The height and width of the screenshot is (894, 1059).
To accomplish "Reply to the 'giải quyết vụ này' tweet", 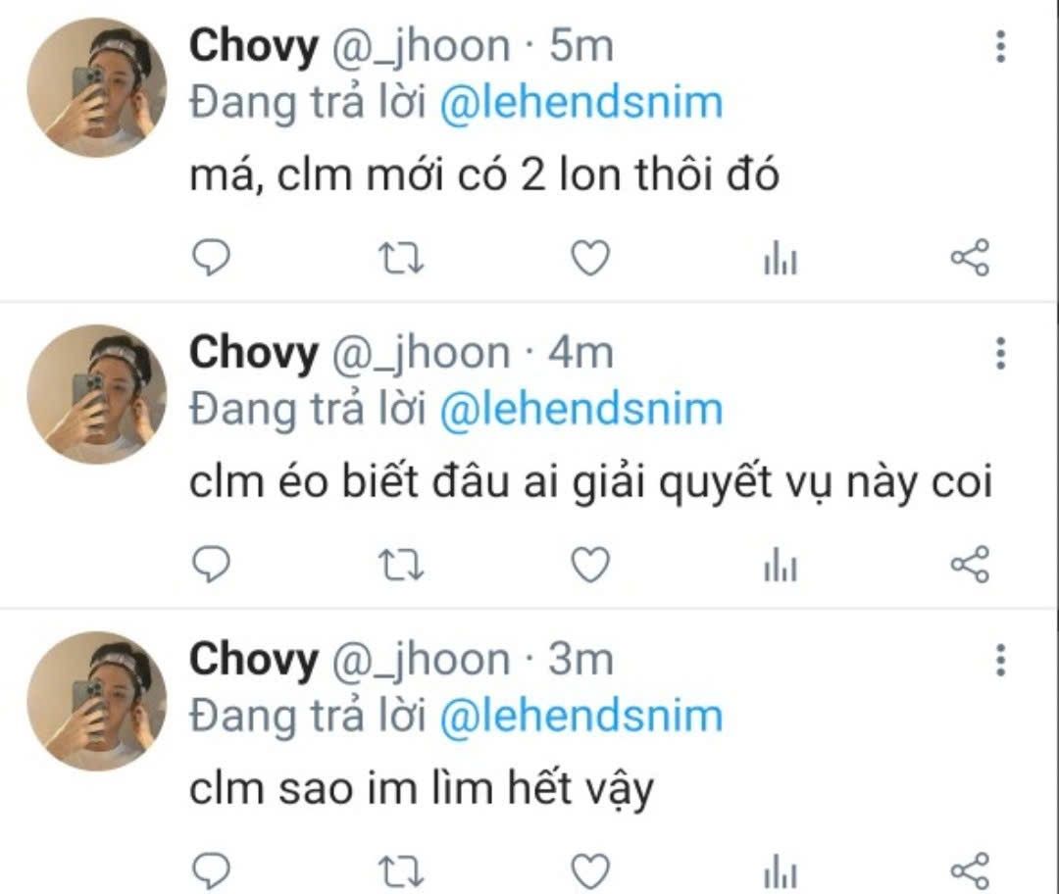I will pos(212,565).
